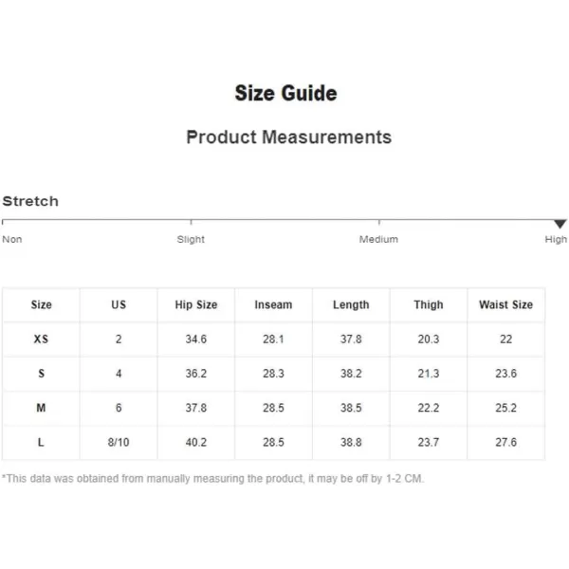The width and height of the screenshot is (569, 569).
Task: Click the US column header
Action: tap(119, 304)
